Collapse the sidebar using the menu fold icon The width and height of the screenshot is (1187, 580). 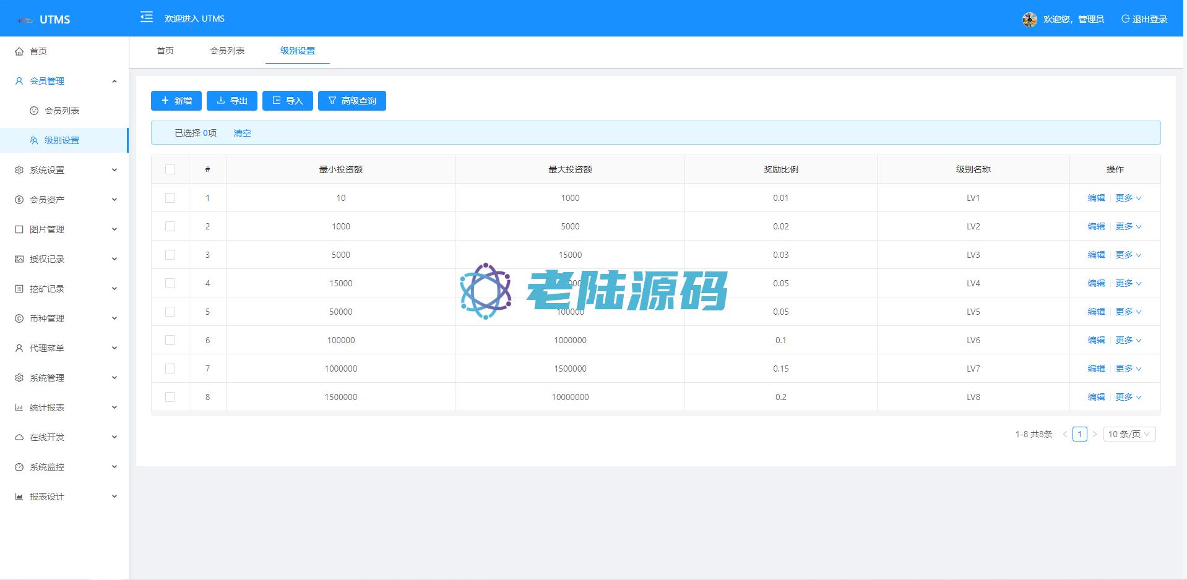pyautogui.click(x=147, y=17)
